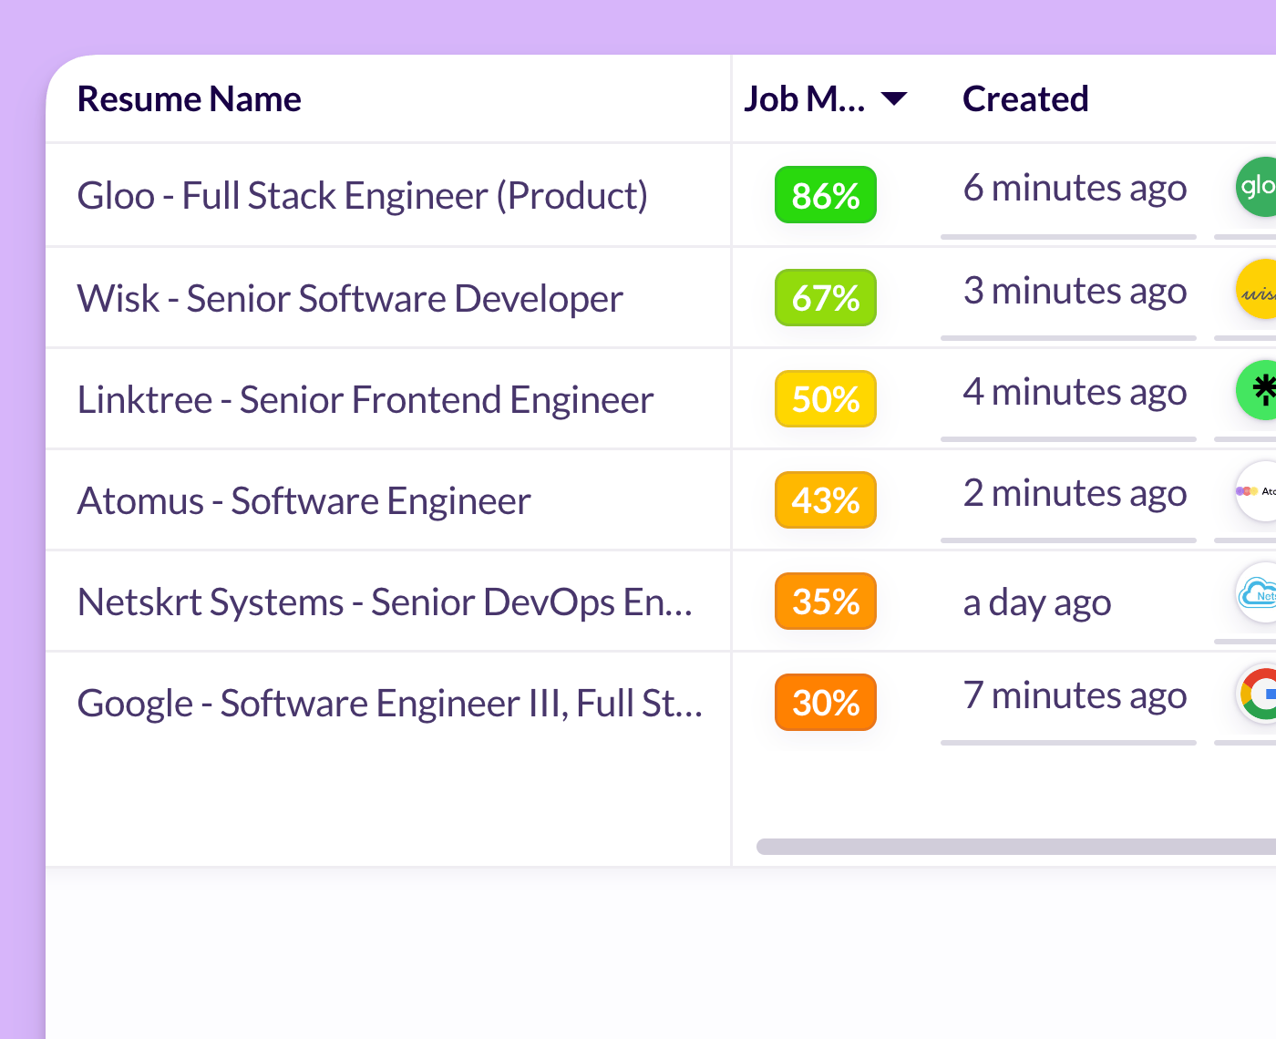
Task: Click the '2 minutes ago' created cell
Action: coord(1075,493)
